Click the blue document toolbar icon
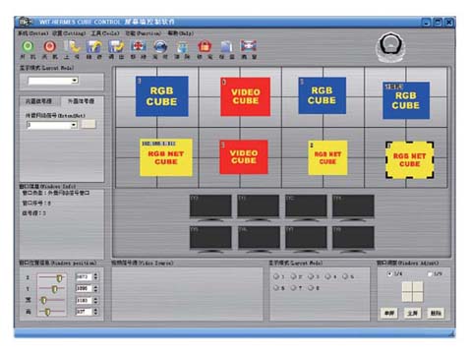Viewport: 472px width, 354px height. click(226, 46)
